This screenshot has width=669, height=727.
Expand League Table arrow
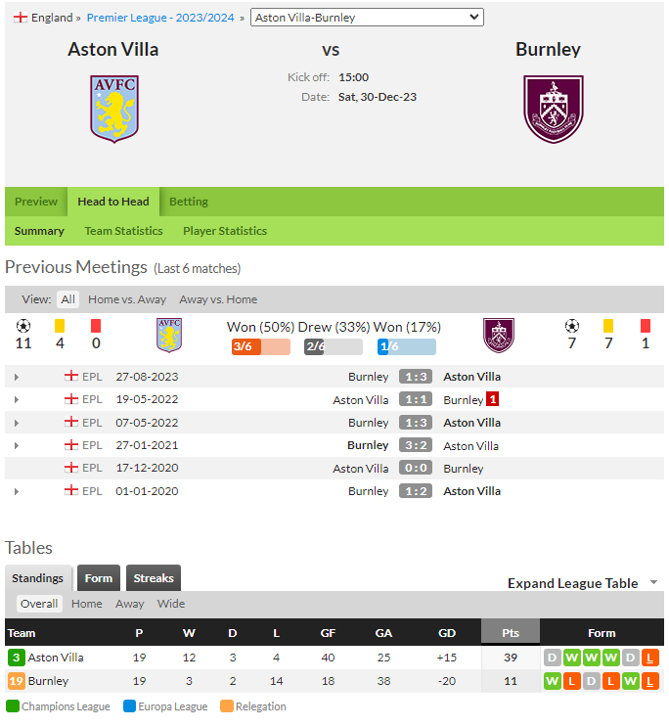[x=653, y=582]
